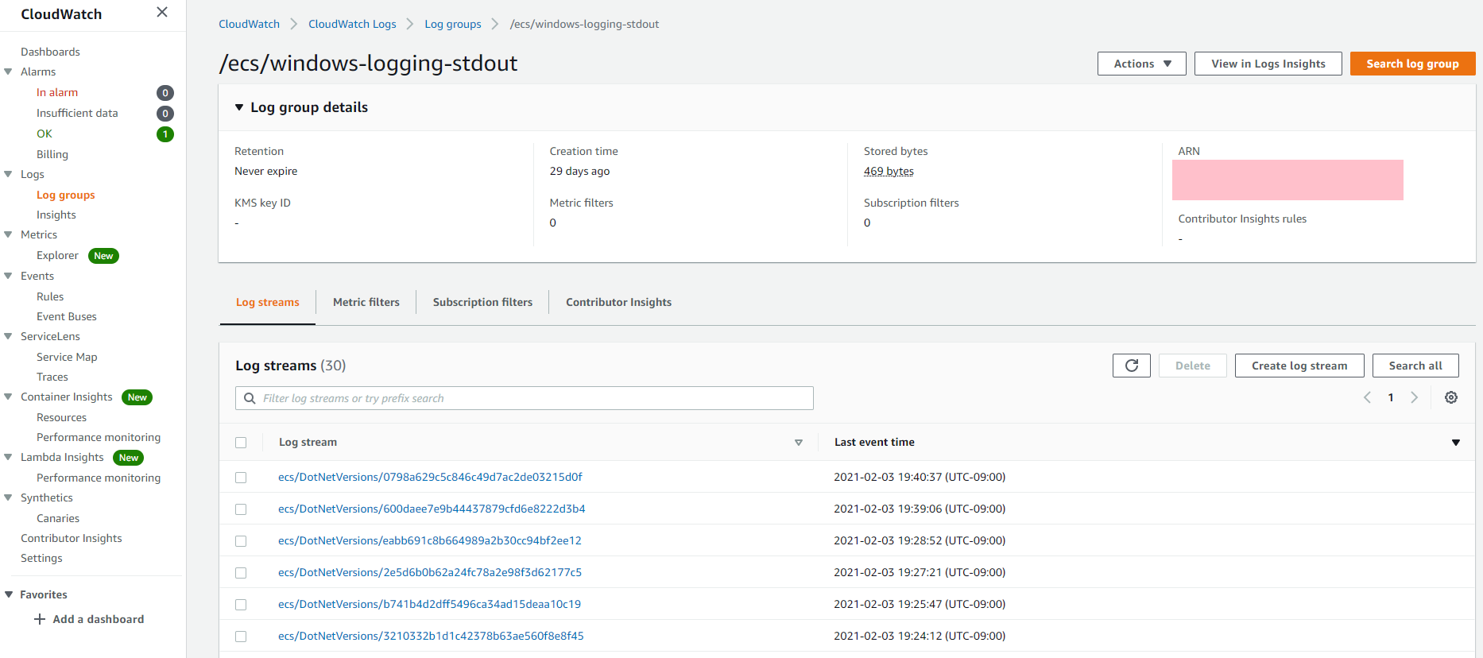Image resolution: width=1483 pixels, height=658 pixels.
Task: Collapse the Favorites sidebar section
Action: 9,594
